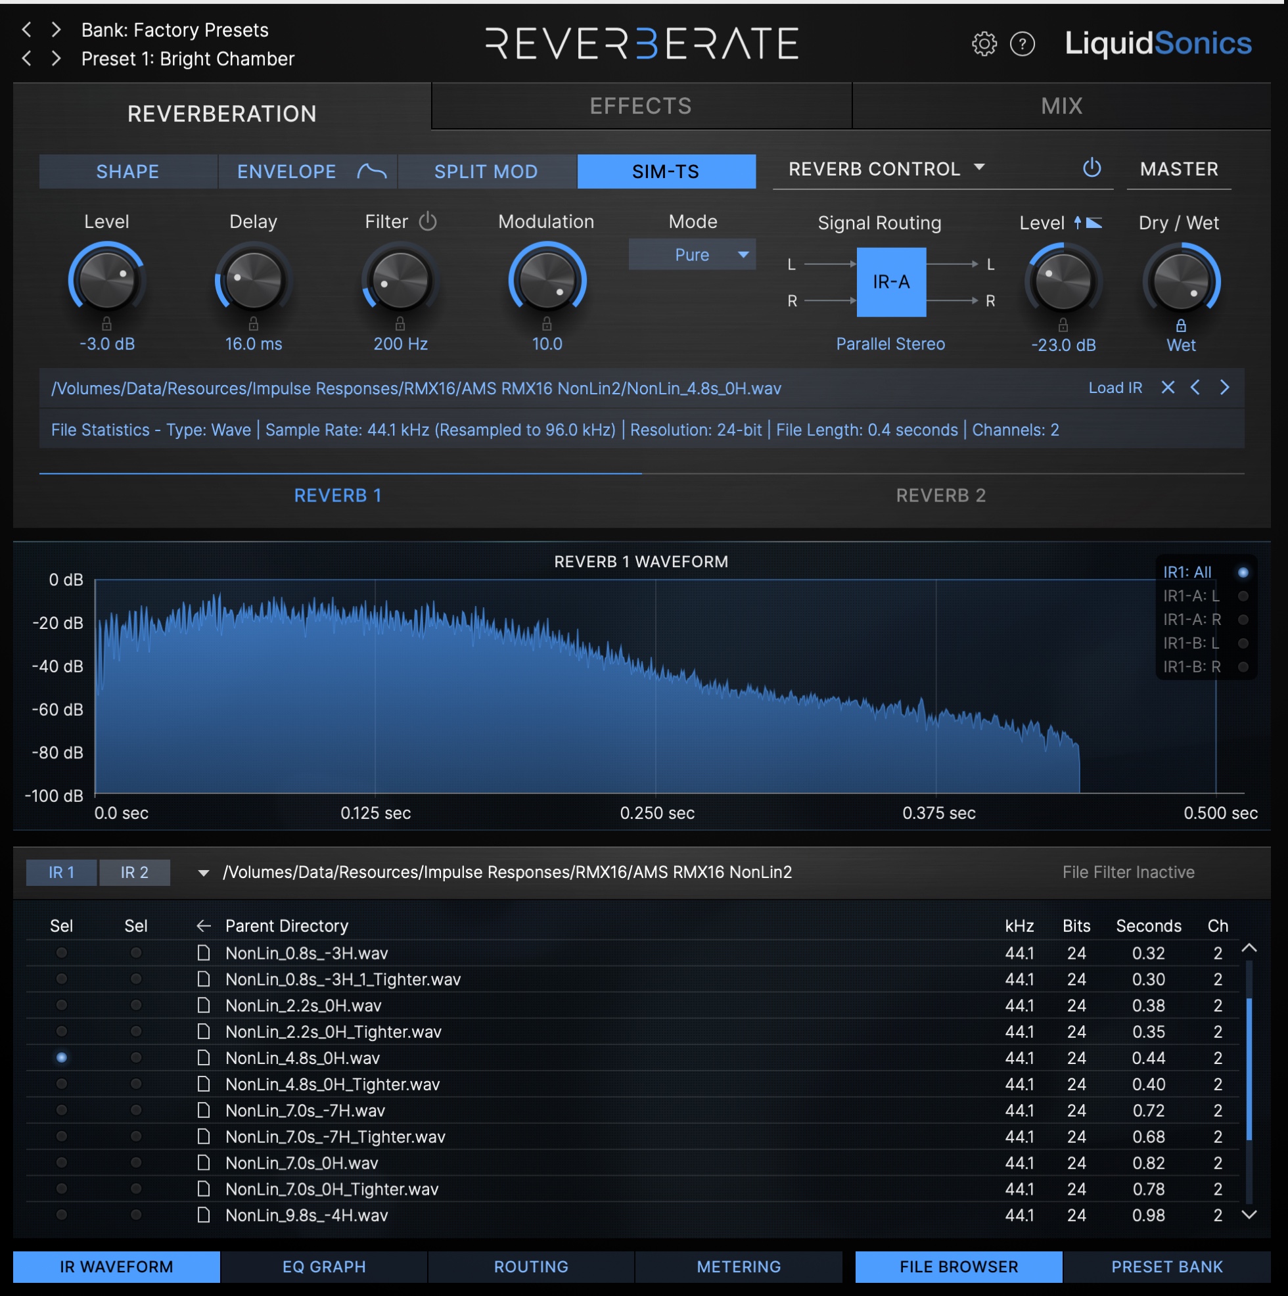Open the help question mark icon

click(1023, 44)
